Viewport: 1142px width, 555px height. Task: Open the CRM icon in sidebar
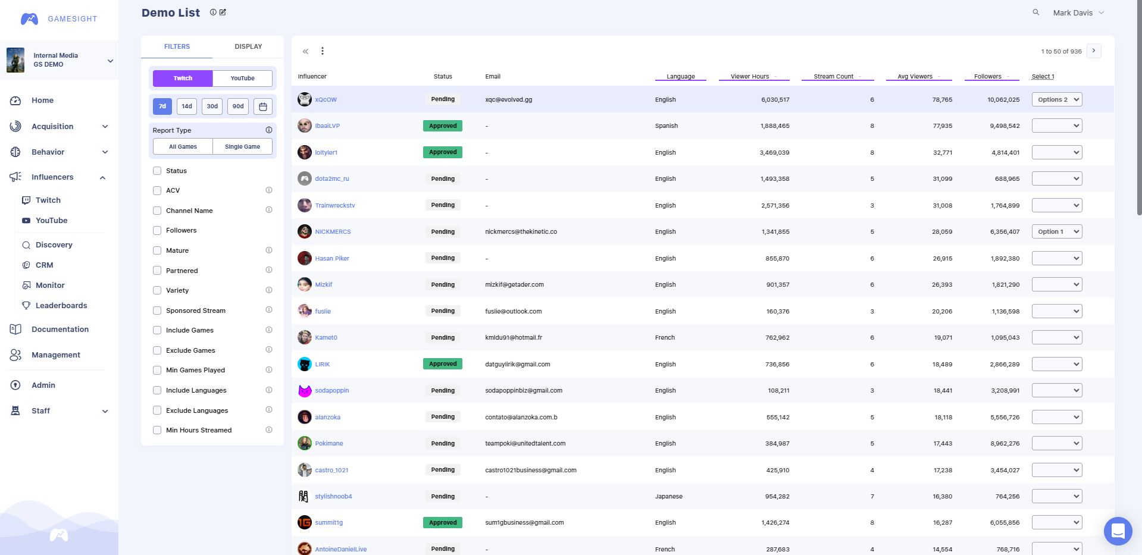26,265
